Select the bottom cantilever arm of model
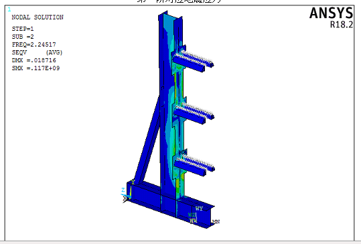 194,166
